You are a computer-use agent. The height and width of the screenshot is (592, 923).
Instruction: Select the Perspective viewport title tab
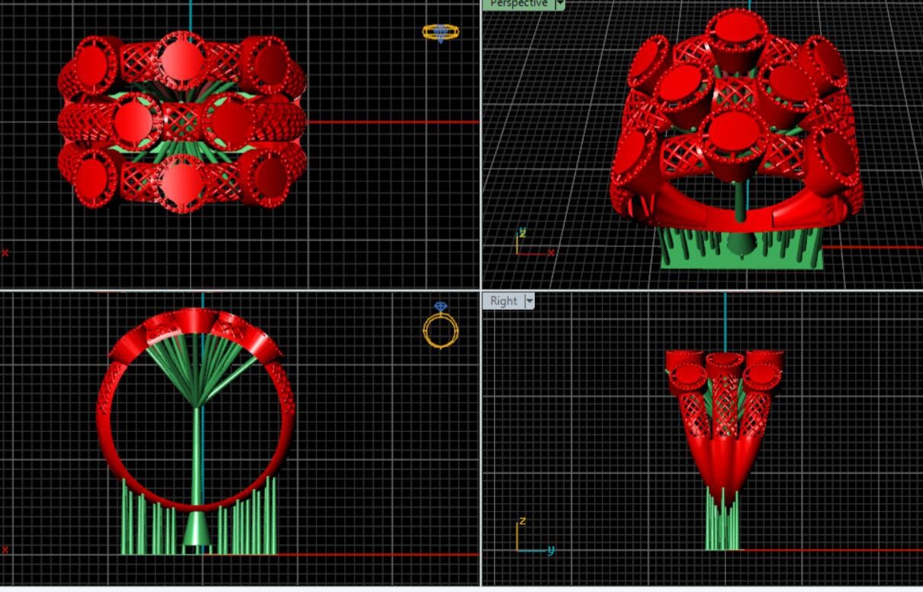pyautogui.click(x=519, y=4)
